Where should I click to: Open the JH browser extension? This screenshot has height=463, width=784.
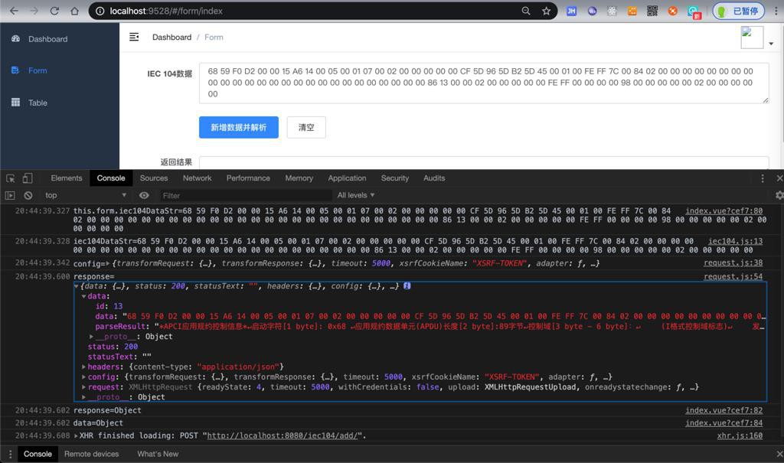coord(571,11)
